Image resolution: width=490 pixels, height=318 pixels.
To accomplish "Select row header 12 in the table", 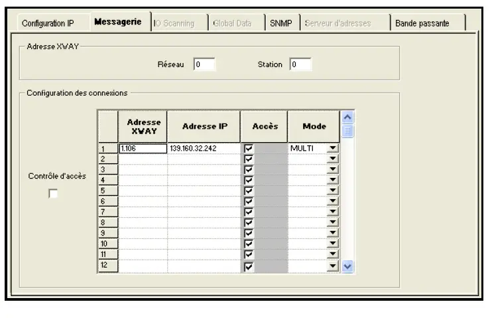I will click(x=108, y=266).
